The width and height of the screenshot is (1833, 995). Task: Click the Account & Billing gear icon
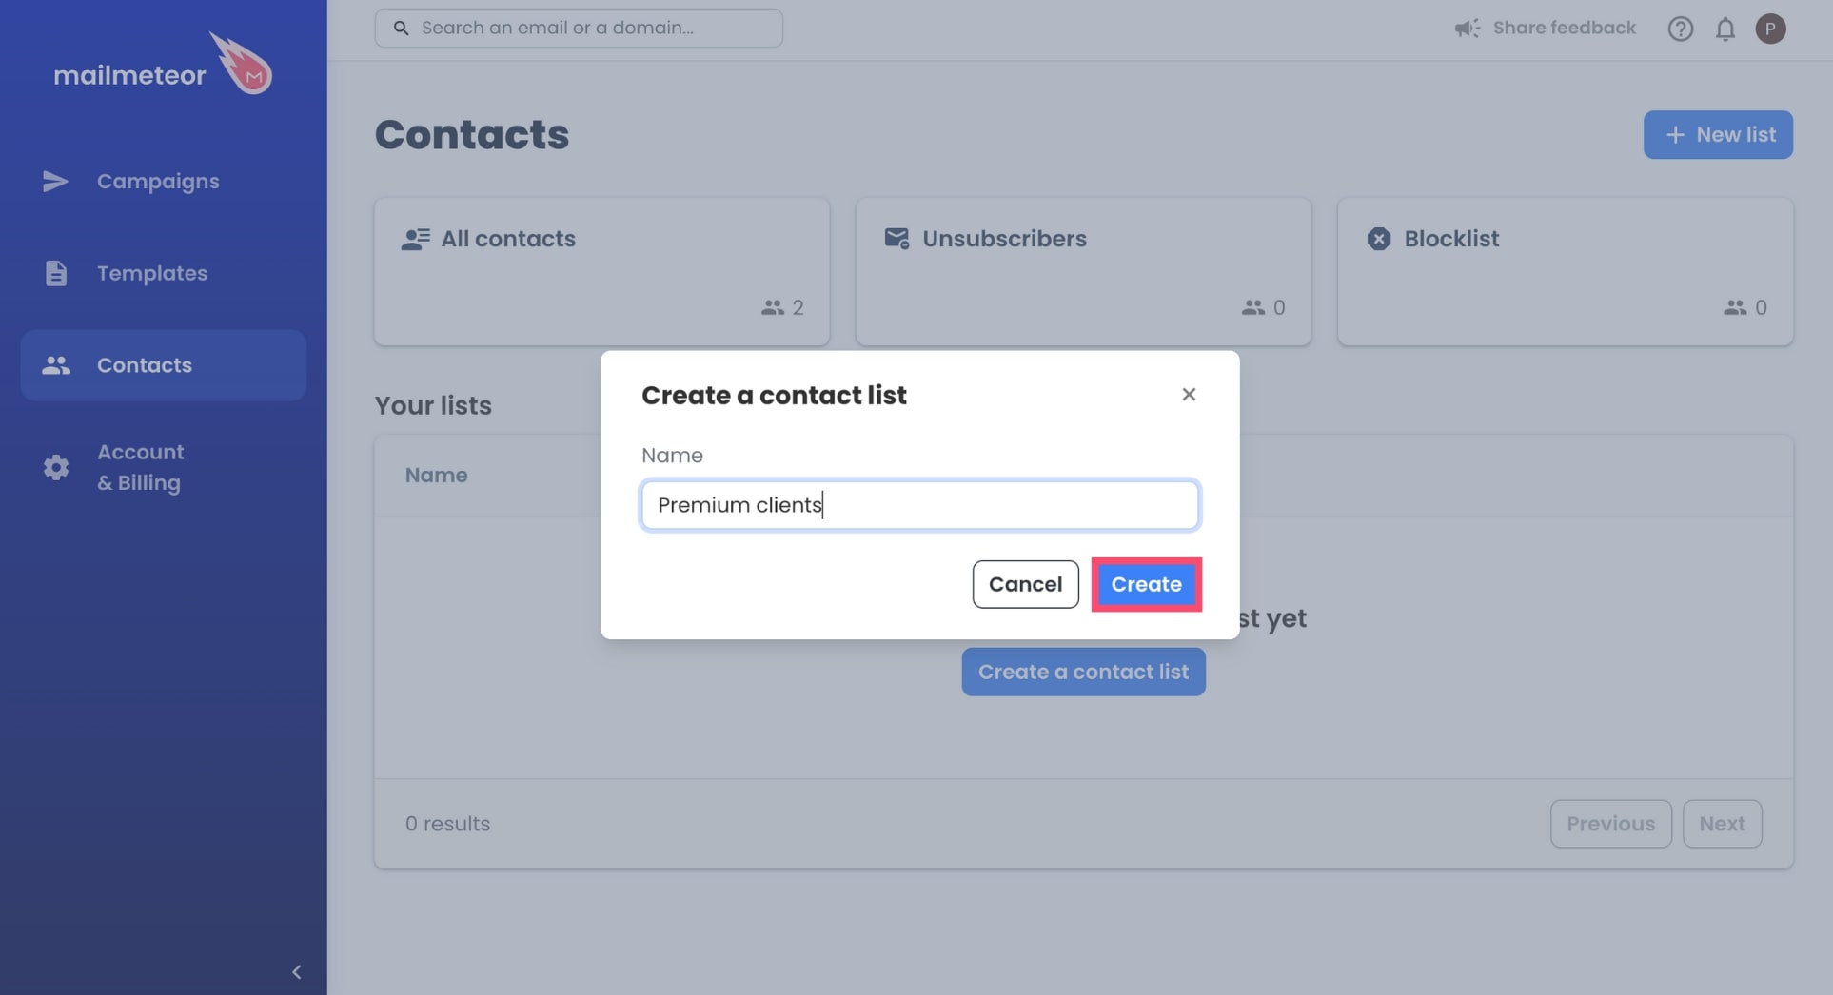point(55,467)
